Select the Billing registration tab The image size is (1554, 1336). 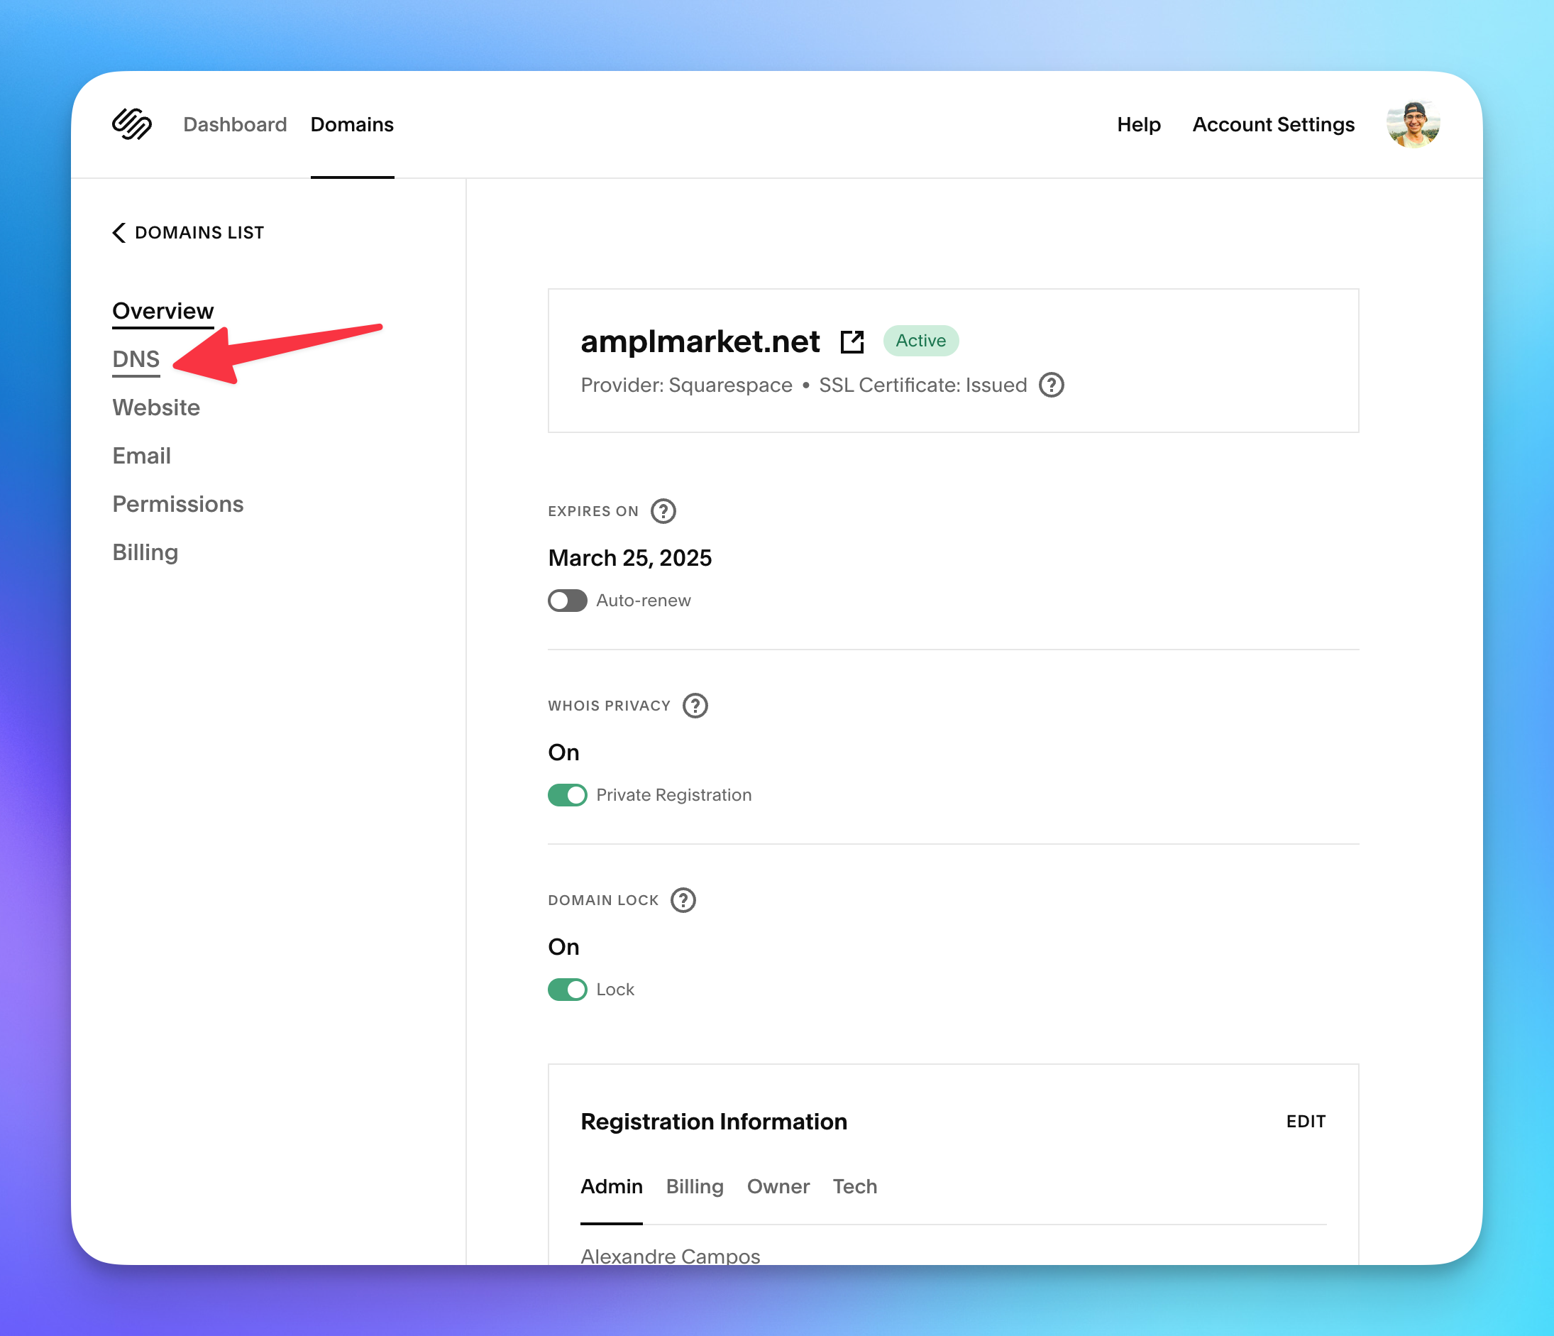point(695,1186)
